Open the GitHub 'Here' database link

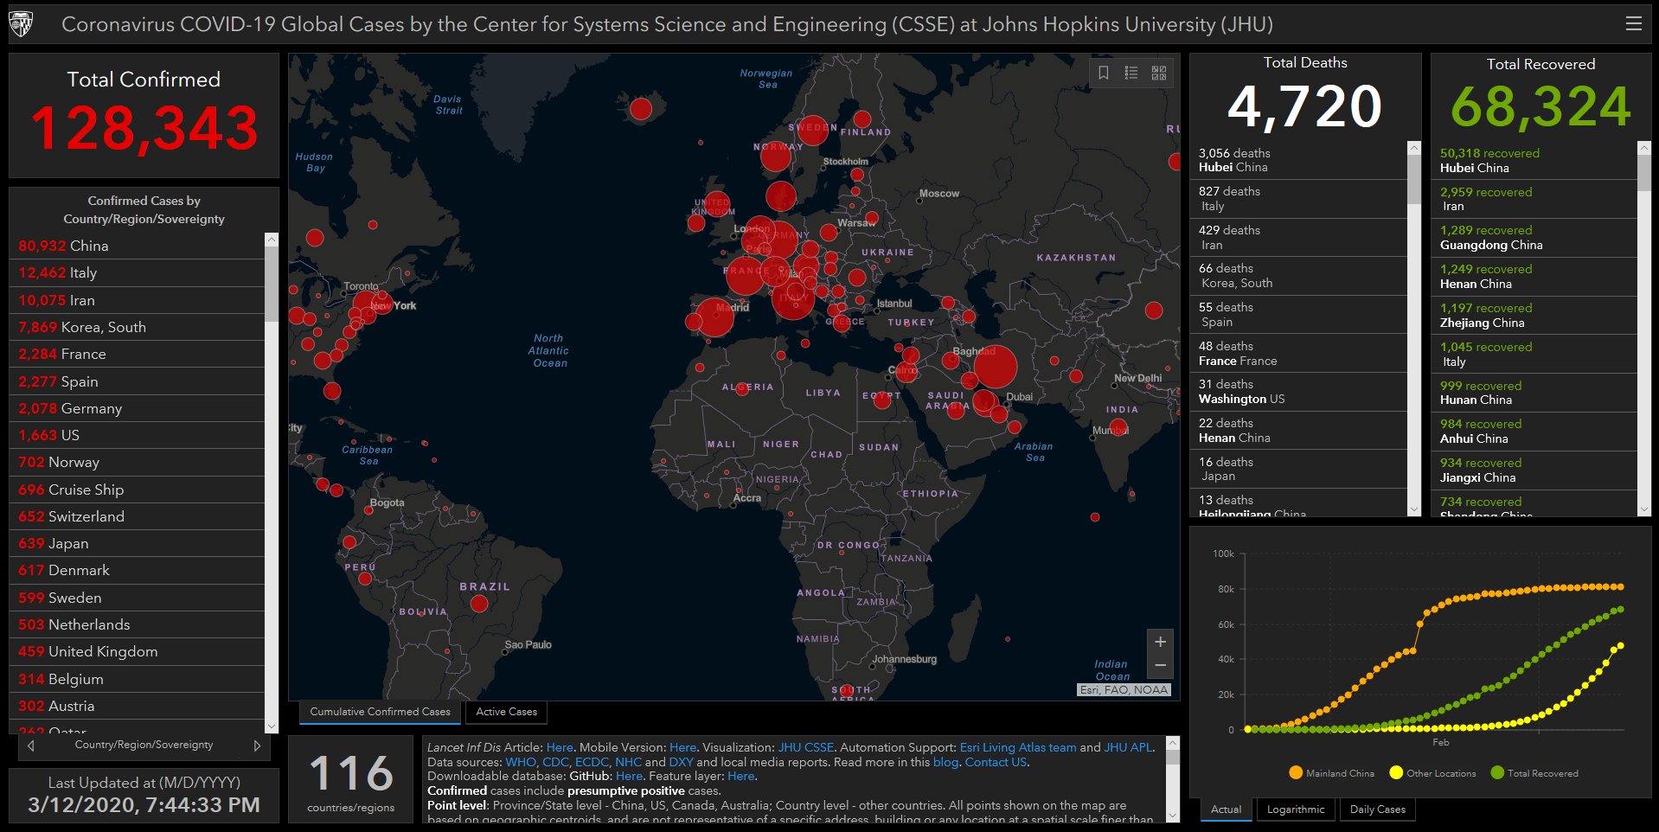tap(629, 777)
